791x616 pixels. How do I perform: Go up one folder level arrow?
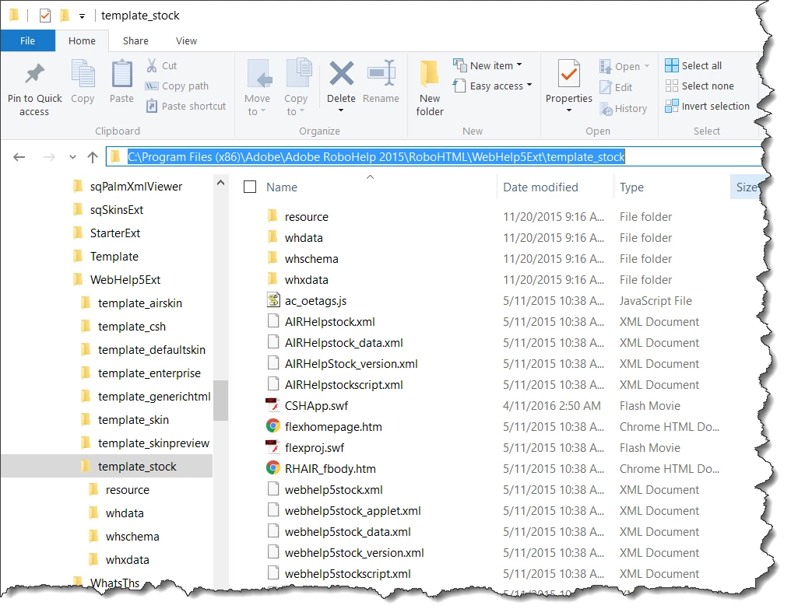point(93,157)
